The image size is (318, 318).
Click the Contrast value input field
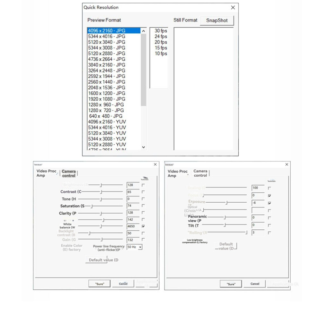click(x=133, y=192)
